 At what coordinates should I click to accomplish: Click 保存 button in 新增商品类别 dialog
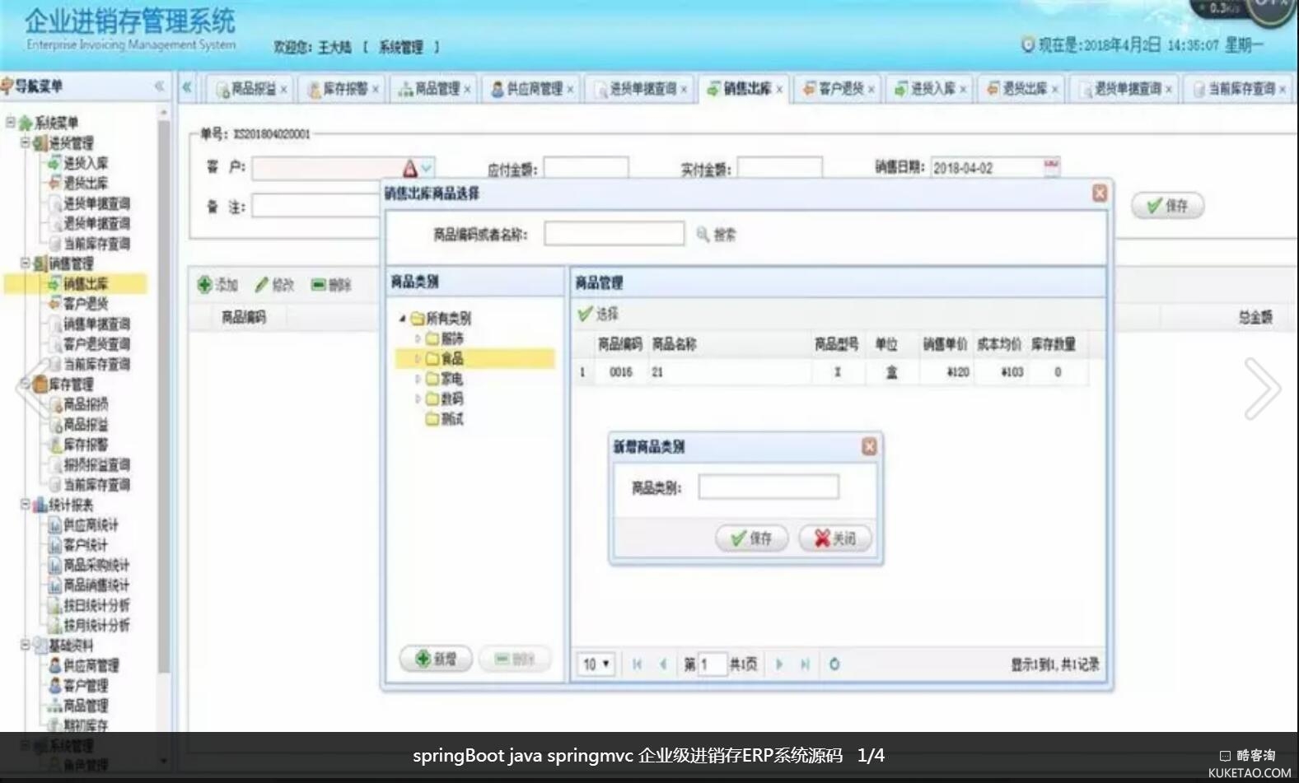tap(751, 538)
